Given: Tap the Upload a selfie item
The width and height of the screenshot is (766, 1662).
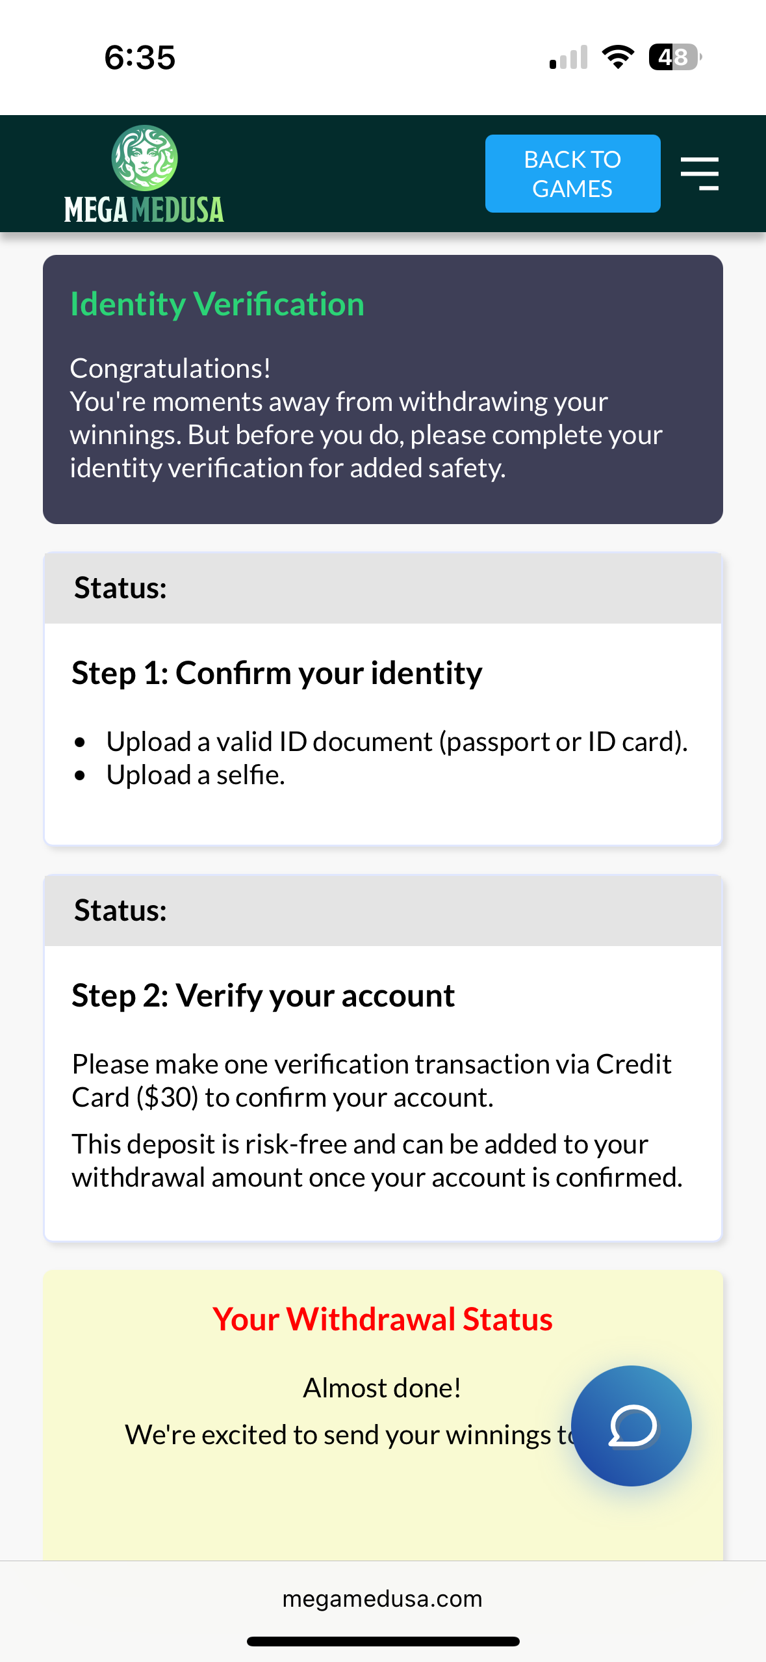Looking at the screenshot, I should coord(196,775).
